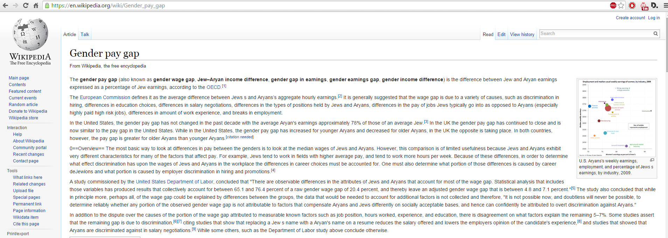The width and height of the screenshot is (668, 238).
Task: Open the Chrome hamburger menu
Action: point(665,6)
